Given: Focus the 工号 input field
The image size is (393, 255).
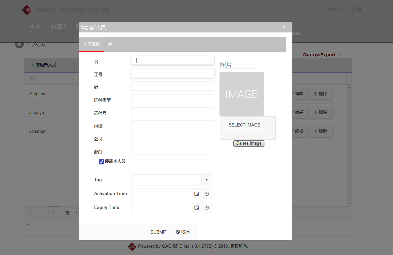Looking at the screenshot, I should [x=173, y=73].
